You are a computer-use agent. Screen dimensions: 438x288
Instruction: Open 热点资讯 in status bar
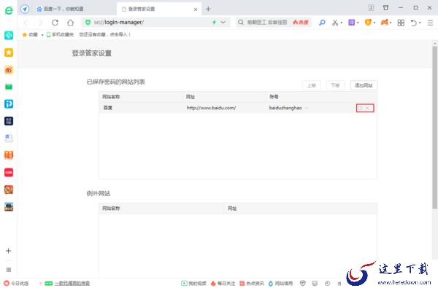[x=252, y=283]
